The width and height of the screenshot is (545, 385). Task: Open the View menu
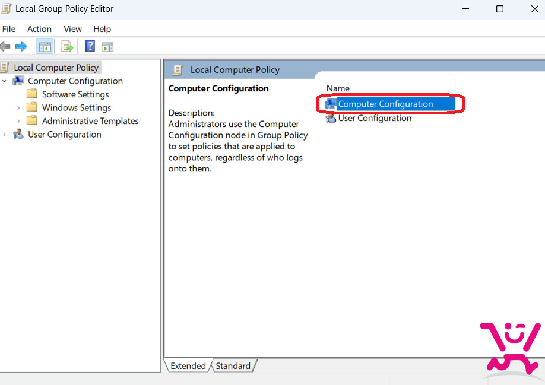click(x=72, y=29)
